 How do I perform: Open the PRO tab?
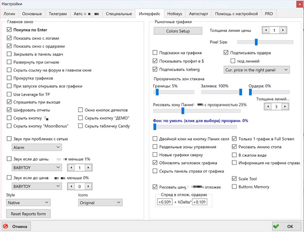pos(269,14)
